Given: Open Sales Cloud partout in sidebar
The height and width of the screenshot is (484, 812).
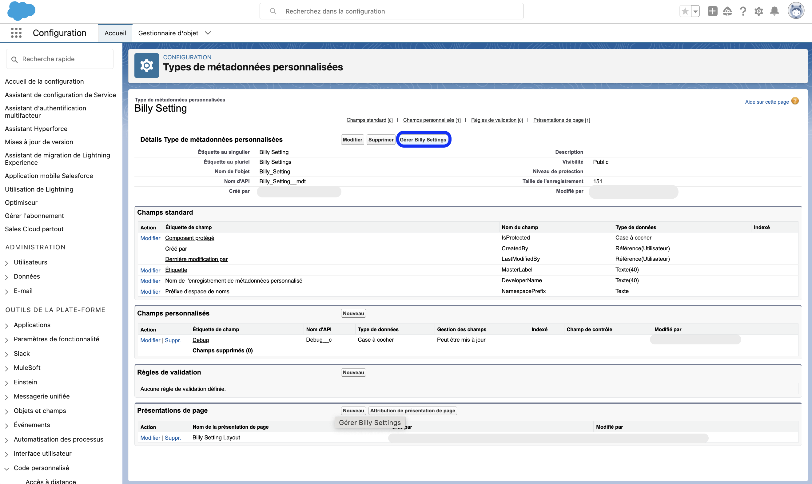Looking at the screenshot, I should point(34,229).
